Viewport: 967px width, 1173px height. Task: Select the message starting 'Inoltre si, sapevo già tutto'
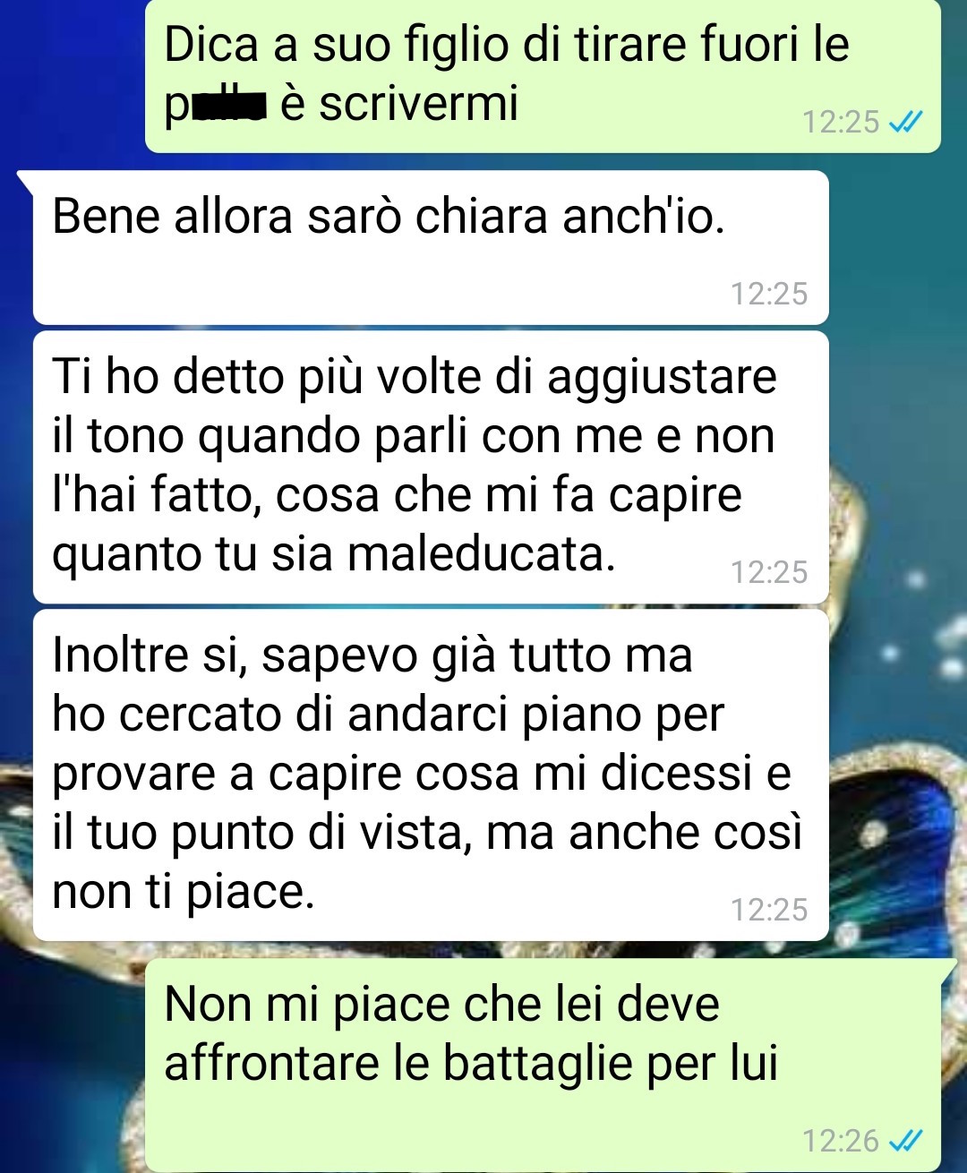point(431,775)
